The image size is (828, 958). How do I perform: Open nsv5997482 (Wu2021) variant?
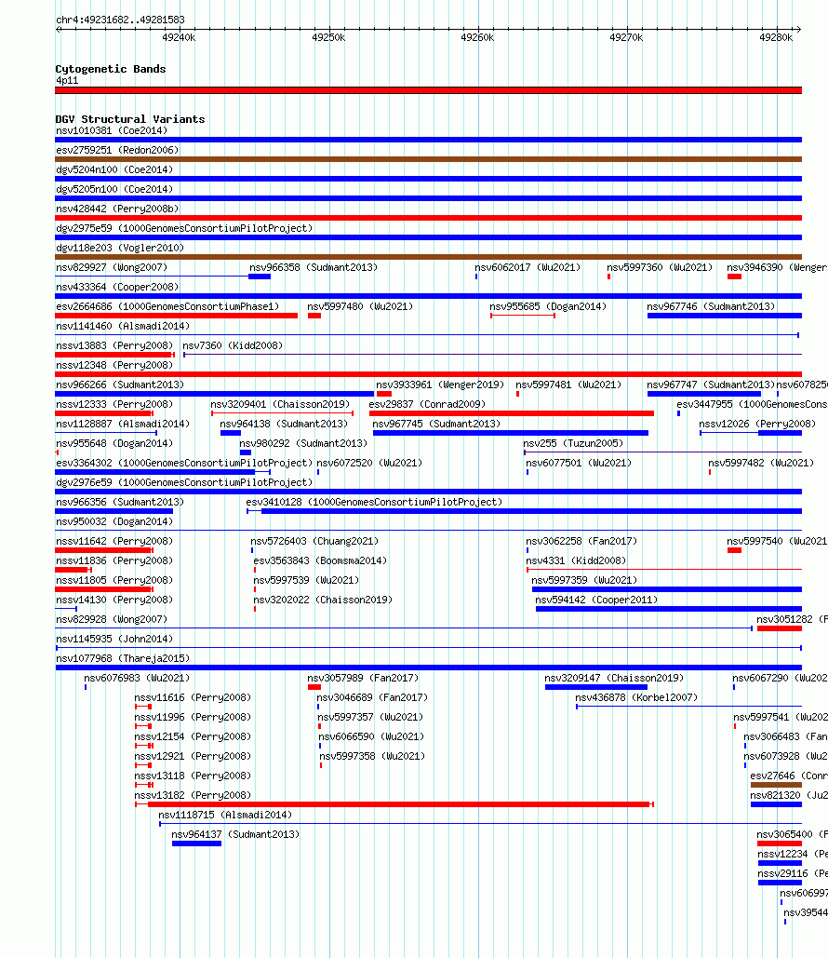coord(761,463)
